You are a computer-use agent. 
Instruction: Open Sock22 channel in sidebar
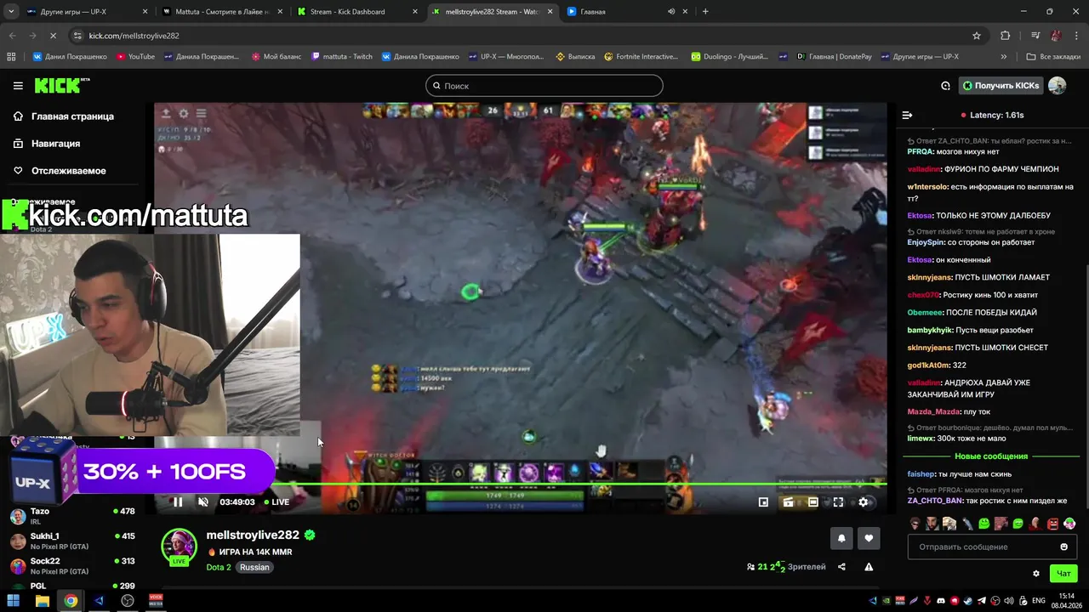coord(72,565)
